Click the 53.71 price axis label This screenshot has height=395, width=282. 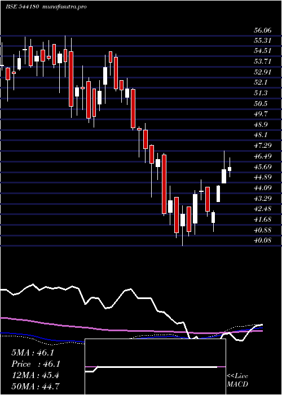pos(262,61)
